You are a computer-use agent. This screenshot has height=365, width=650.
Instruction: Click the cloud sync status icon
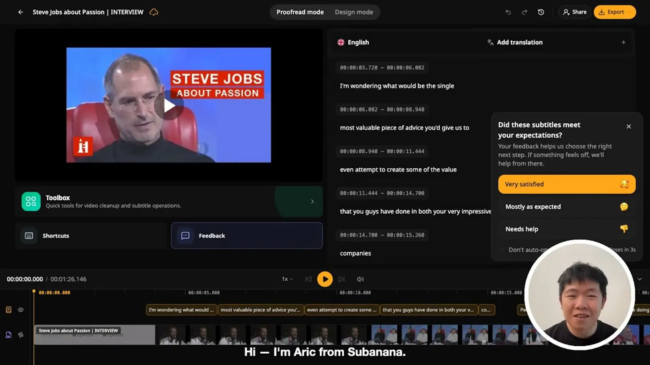click(x=154, y=12)
